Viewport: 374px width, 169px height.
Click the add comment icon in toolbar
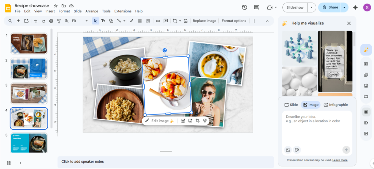(x=165, y=21)
